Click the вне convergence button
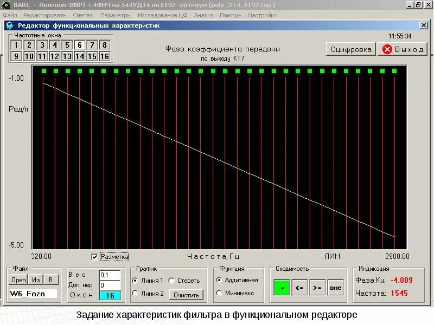Viewport: 434px width, 325px height. click(335, 288)
